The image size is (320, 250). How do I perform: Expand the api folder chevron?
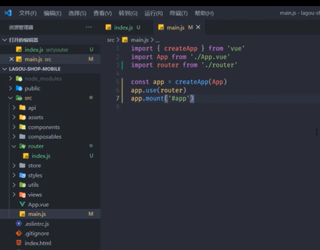tap(14, 107)
